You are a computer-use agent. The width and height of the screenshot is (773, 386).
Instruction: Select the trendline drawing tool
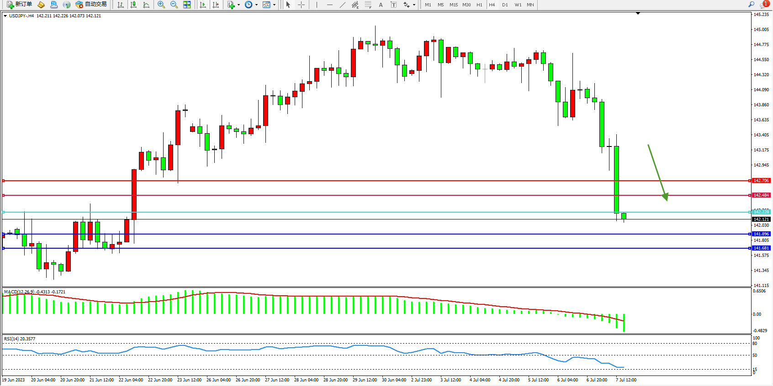(x=342, y=5)
